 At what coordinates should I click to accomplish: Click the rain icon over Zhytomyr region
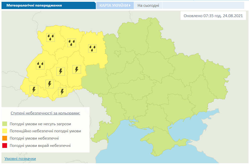point(92,48)
